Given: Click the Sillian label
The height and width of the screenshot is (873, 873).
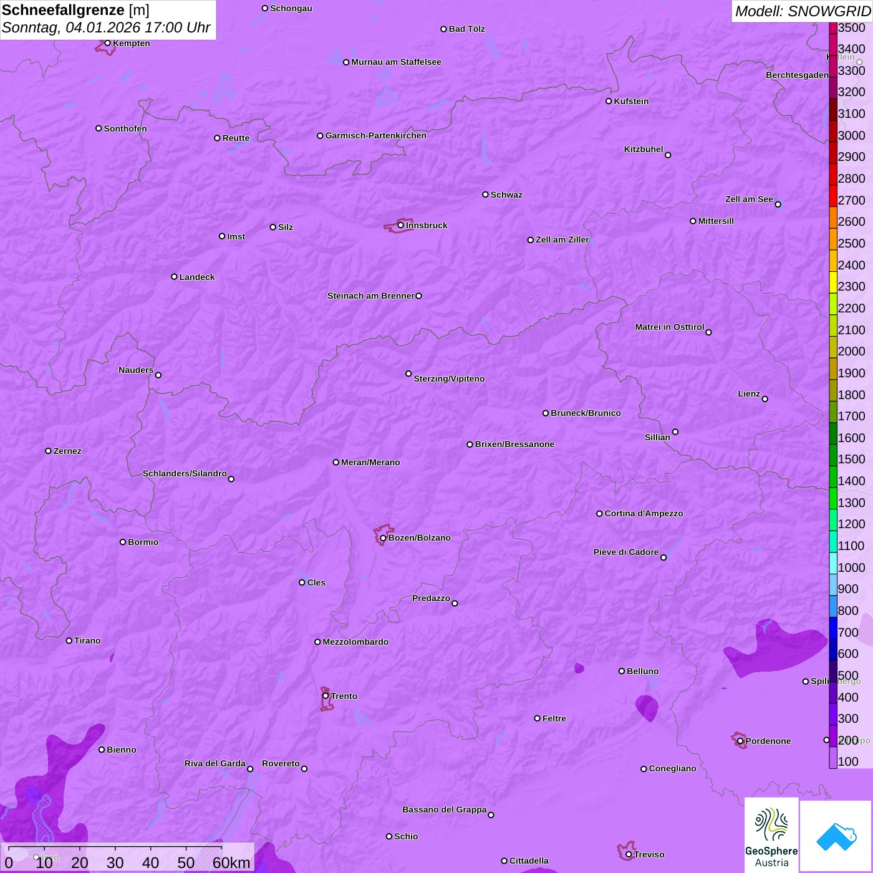Looking at the screenshot, I should (x=657, y=437).
